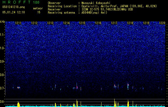Image resolution: width=168 pixels, height=107 pixels.
Task: Click the bright echo just before 1215
Action: [77, 86]
